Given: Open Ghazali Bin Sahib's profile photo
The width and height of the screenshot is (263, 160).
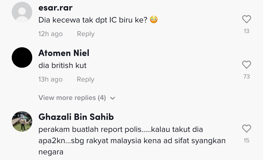Looking at the screenshot, I should [x=22, y=121].
